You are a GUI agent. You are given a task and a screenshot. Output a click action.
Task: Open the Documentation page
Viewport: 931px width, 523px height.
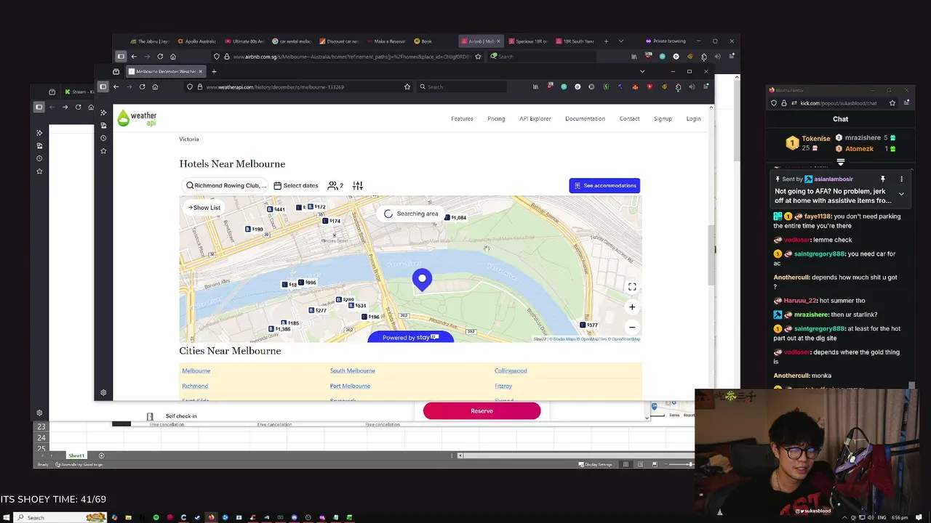pyautogui.click(x=585, y=118)
